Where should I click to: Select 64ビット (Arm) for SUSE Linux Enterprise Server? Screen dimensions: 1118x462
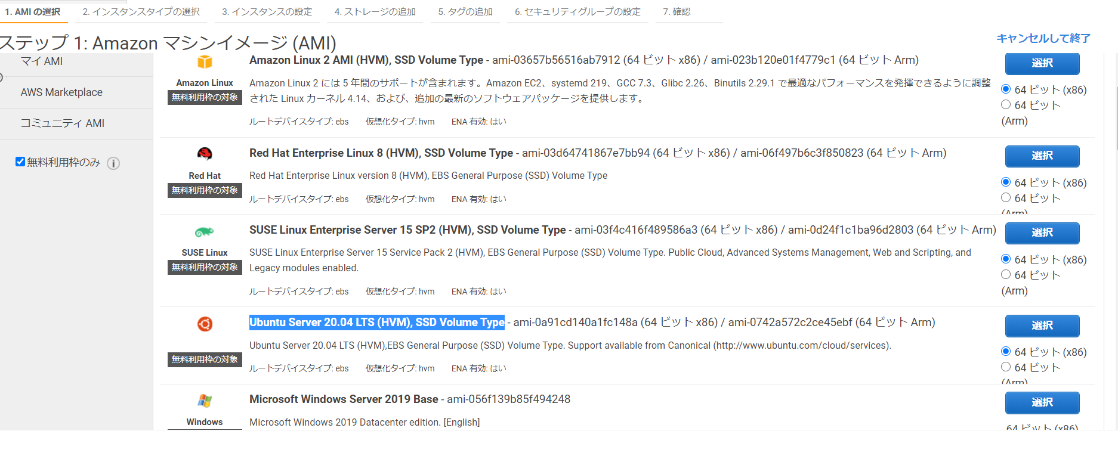[x=1006, y=274]
